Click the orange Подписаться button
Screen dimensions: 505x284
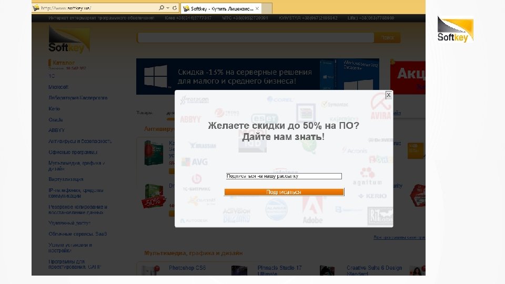pos(284,192)
